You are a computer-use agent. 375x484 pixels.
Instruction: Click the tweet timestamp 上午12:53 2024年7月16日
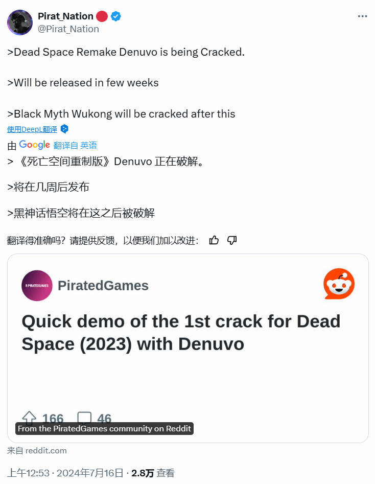(x=65, y=473)
